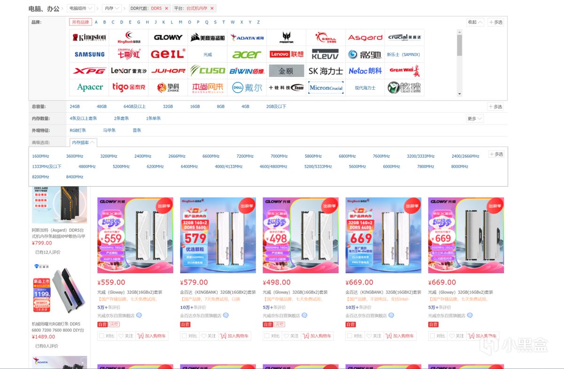Select the 6000MHz frequency filter

point(392,166)
